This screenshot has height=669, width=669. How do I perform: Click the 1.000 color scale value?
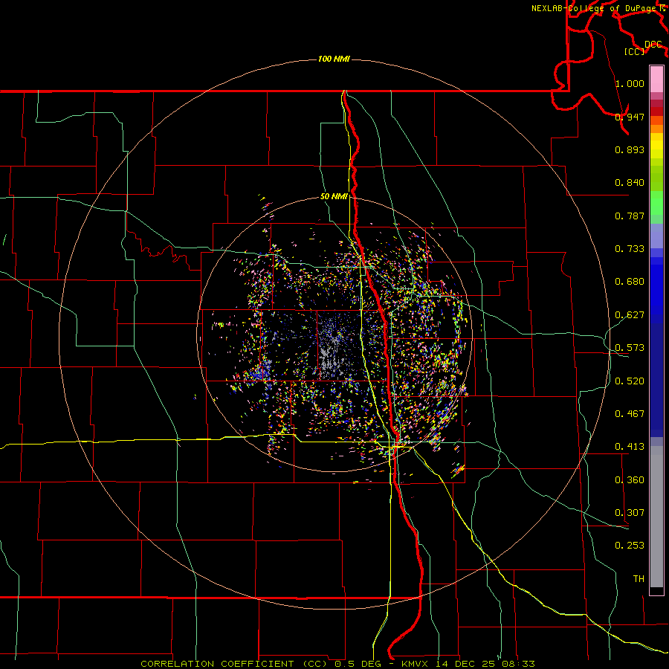coord(630,83)
